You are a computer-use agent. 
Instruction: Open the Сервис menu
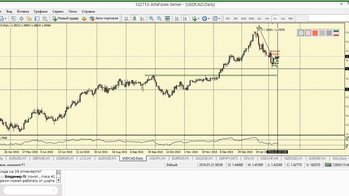pyautogui.click(x=58, y=11)
